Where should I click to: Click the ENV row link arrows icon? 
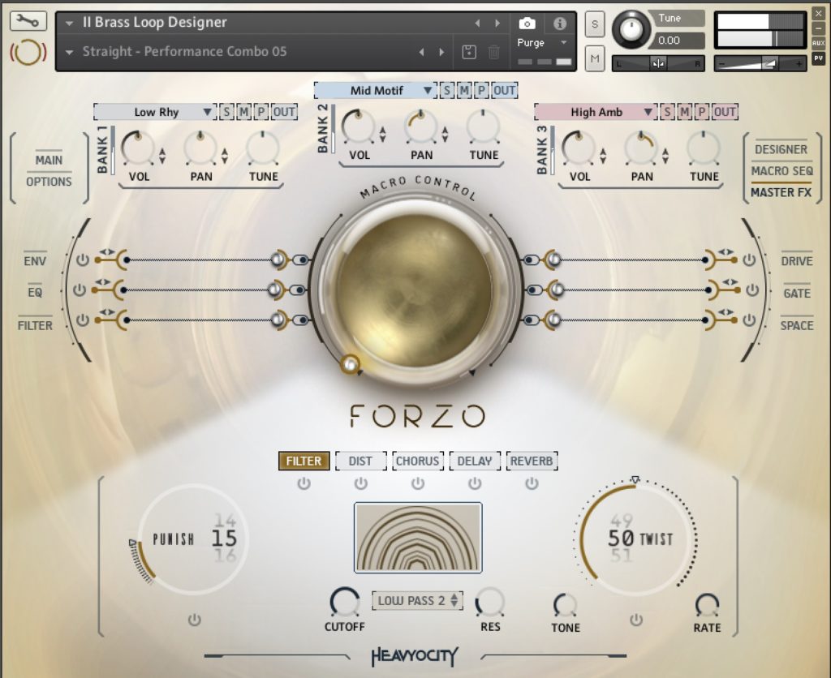107,251
